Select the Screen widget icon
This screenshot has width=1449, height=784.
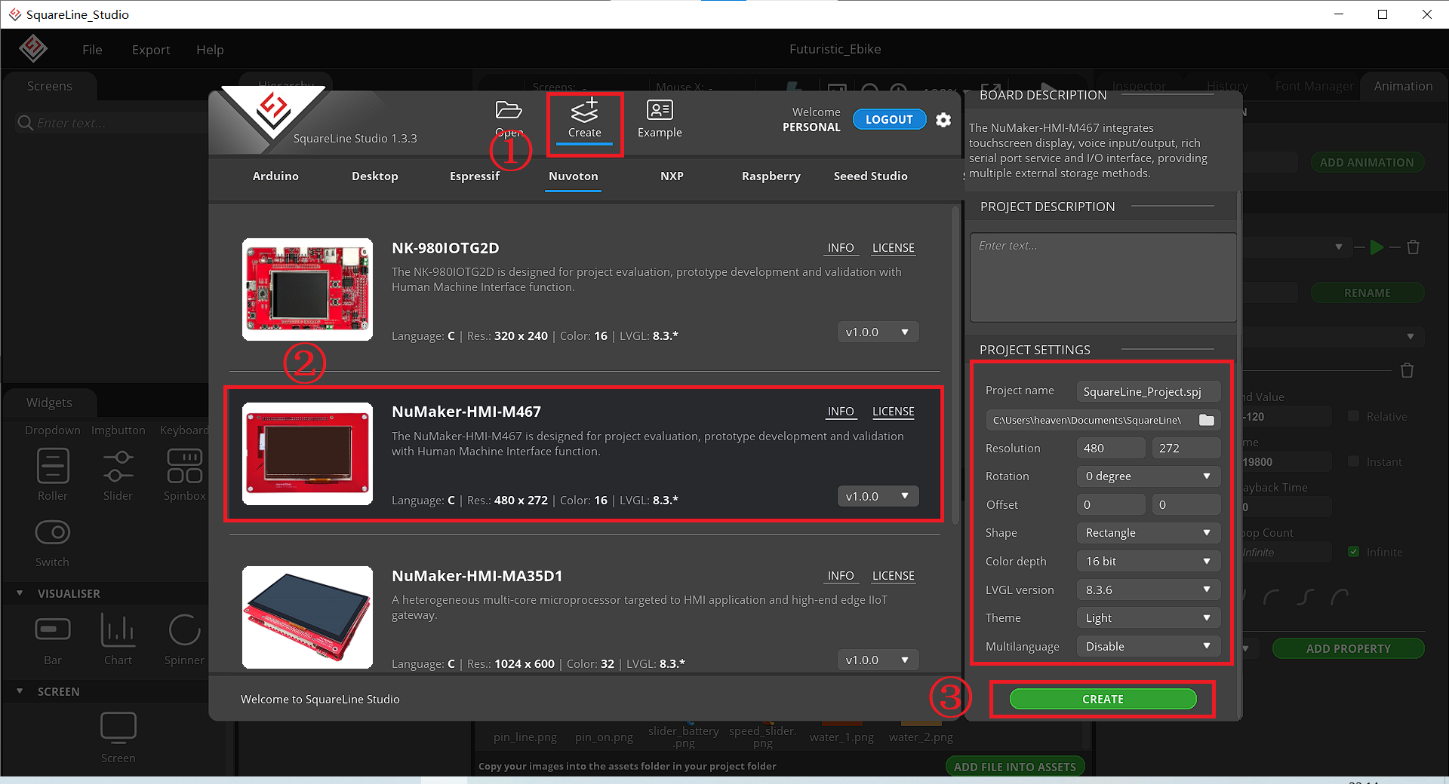[x=118, y=727]
